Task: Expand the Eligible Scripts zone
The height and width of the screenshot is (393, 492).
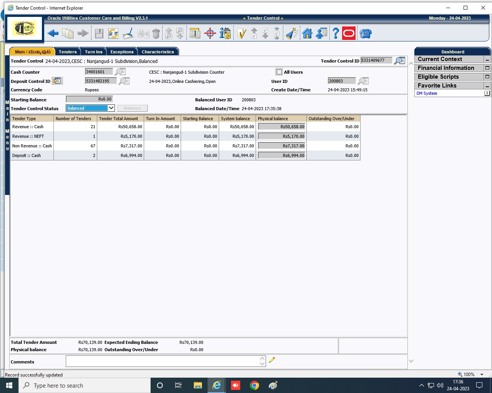Action: (x=487, y=77)
